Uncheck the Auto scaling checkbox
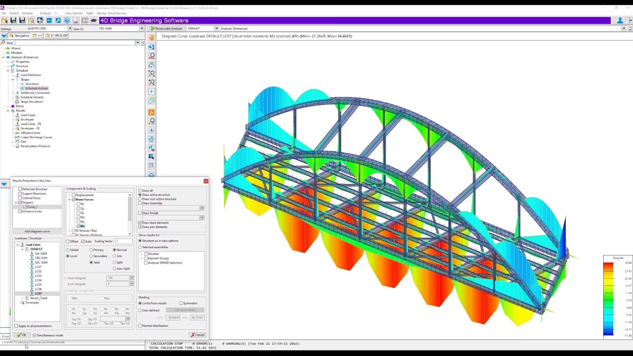The image size is (633, 356). click(83, 241)
